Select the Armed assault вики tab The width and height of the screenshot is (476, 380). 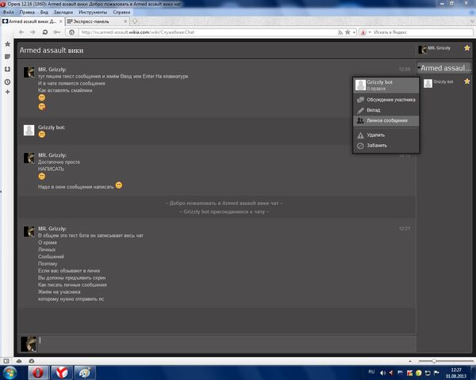pyautogui.click(x=33, y=21)
